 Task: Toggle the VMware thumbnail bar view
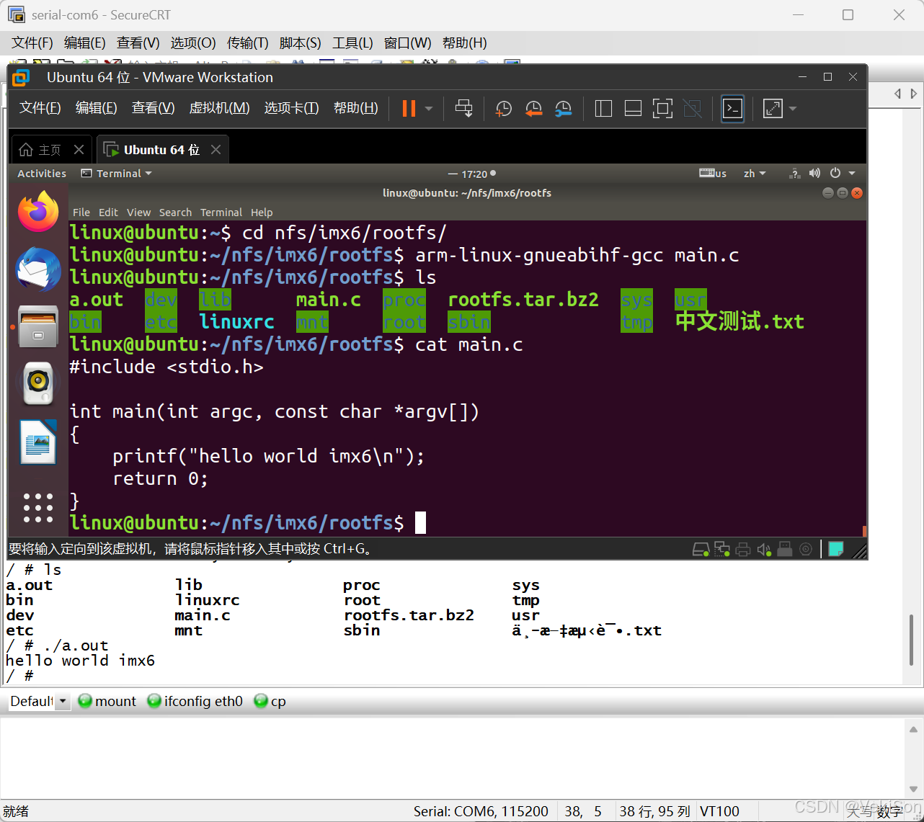pyautogui.click(x=633, y=109)
